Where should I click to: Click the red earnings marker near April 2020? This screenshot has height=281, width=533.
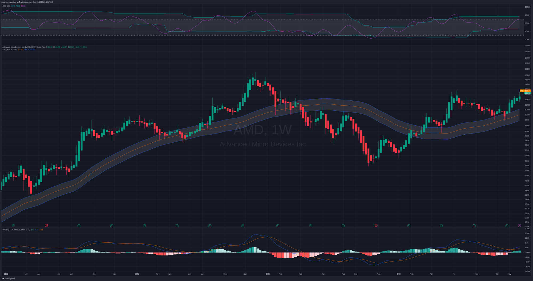coord(46,226)
